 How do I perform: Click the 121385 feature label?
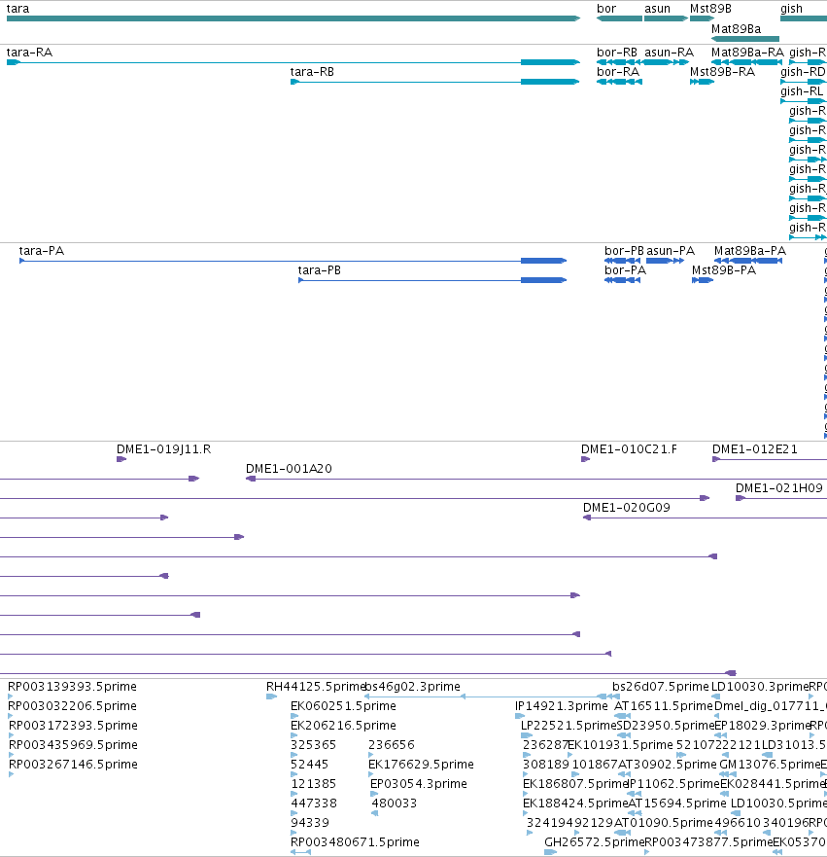coord(313,784)
